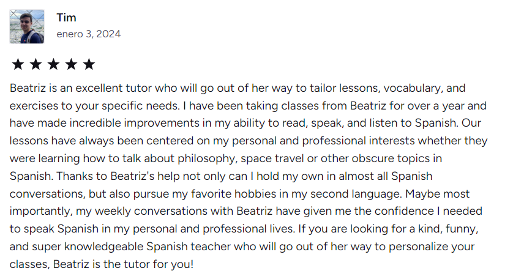Select the fourth rating star
Viewport: 513px width, 279px height.
(x=71, y=64)
